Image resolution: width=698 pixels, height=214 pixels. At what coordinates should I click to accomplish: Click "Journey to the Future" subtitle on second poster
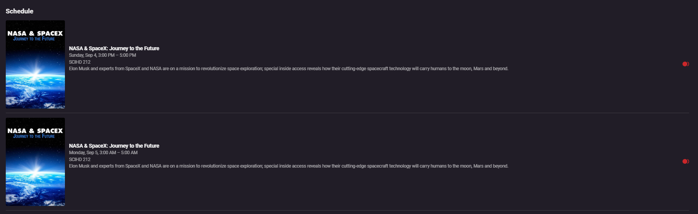coord(34,137)
